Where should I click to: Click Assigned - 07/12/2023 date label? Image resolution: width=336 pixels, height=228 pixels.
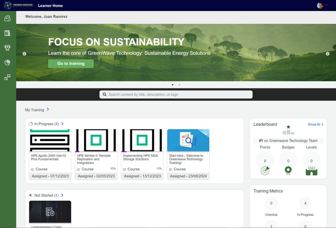coord(50,176)
